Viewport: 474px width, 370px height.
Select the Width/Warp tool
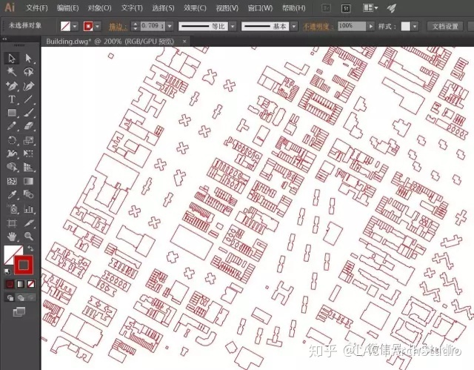pos(12,153)
